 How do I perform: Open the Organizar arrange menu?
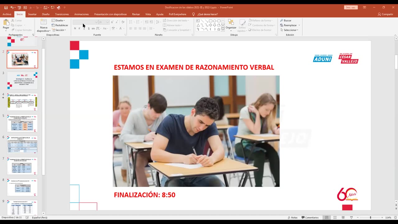[231, 24]
